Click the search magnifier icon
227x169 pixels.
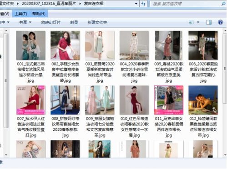click(223, 4)
